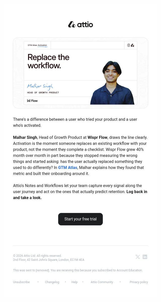Open the Changelog footer link
The height and width of the screenshot is (302, 161).
pos(52,282)
